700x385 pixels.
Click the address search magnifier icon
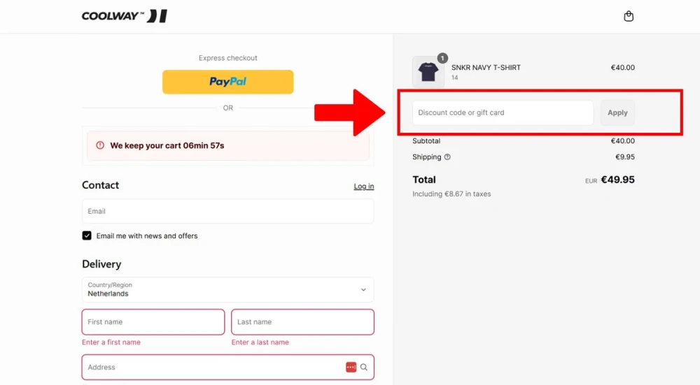coord(364,367)
